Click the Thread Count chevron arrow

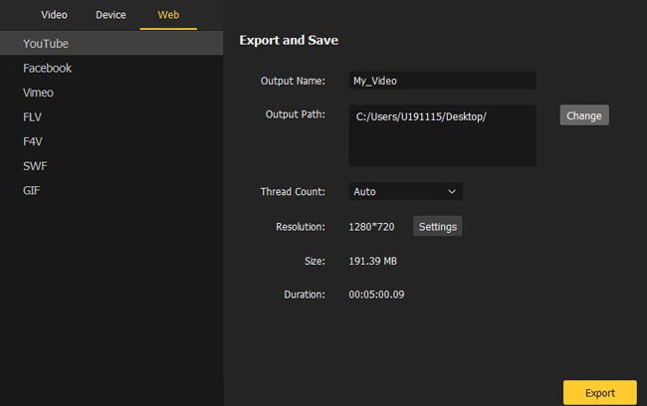[452, 191]
